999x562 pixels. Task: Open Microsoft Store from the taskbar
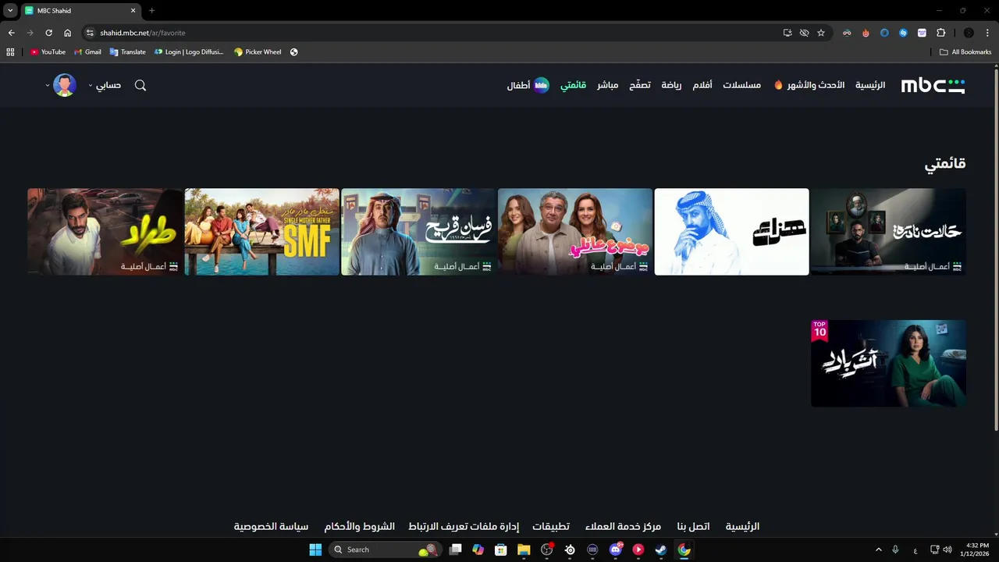pyautogui.click(x=501, y=550)
